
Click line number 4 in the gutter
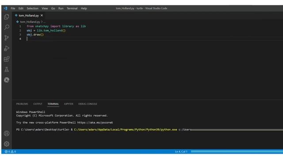point(20,39)
